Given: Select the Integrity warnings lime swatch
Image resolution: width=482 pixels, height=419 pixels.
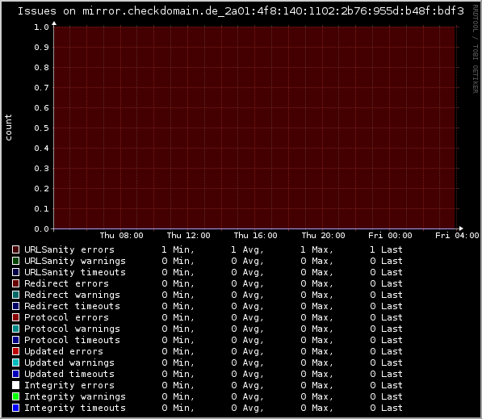Looking at the screenshot, I should point(15,396).
